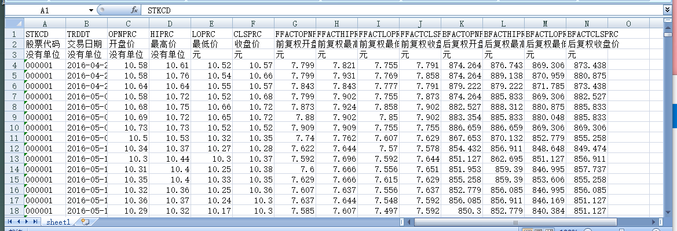Select cell containing 股票代码
This screenshot has width=677, height=231.
click(45, 44)
